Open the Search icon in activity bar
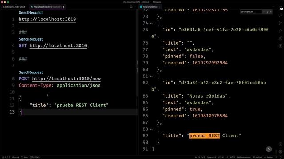284x159 pixels. click(x=280, y=15)
